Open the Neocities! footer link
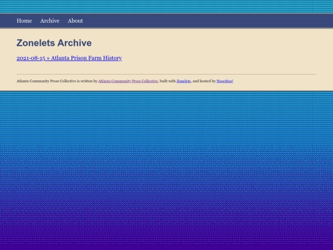 tap(224, 81)
